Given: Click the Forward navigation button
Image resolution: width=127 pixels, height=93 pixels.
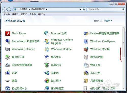Looking at the screenshot, I should click(9, 9).
